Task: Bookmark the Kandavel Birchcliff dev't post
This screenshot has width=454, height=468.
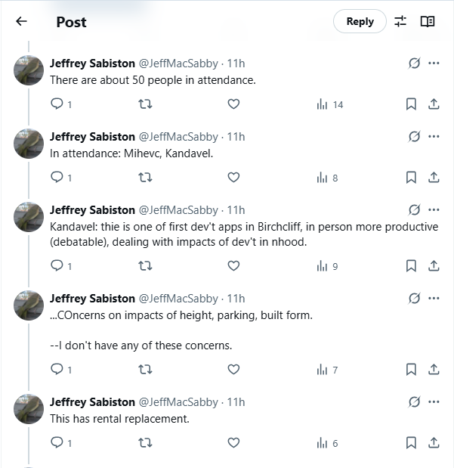Action: (x=411, y=266)
